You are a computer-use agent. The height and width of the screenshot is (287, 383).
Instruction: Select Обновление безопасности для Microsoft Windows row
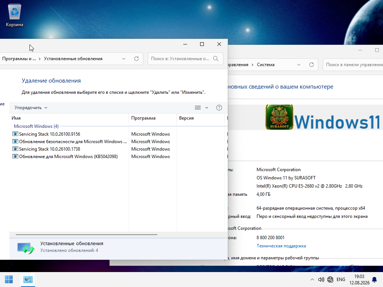click(x=119, y=142)
